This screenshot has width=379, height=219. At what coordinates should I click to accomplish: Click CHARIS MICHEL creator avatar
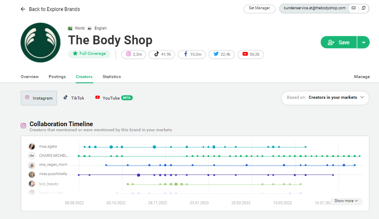coord(32,156)
